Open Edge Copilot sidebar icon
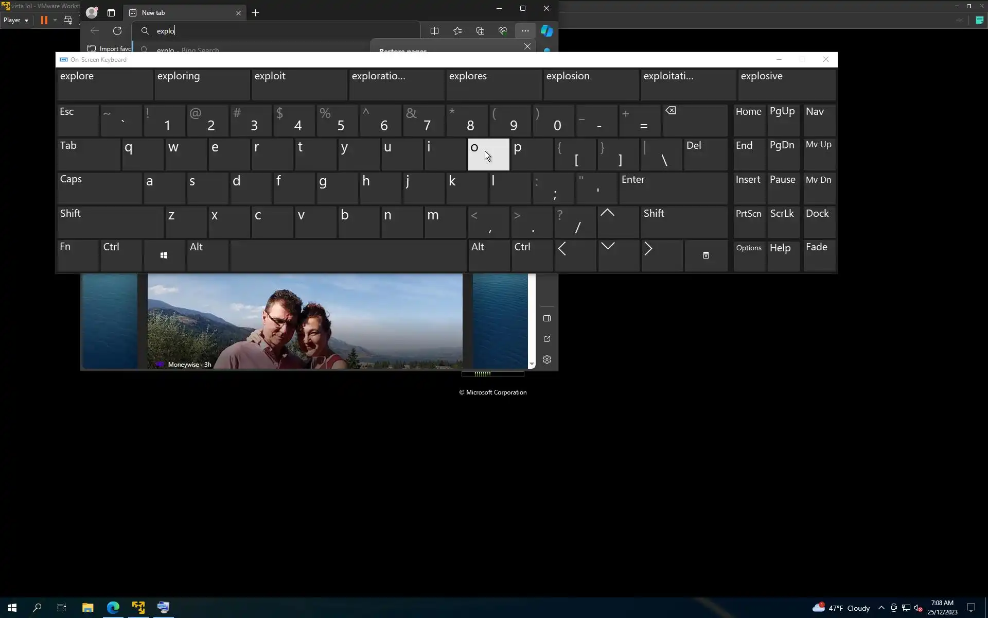The image size is (988, 618). point(546,31)
